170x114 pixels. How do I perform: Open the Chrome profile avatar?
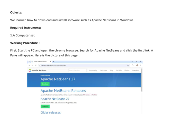point(137,65)
